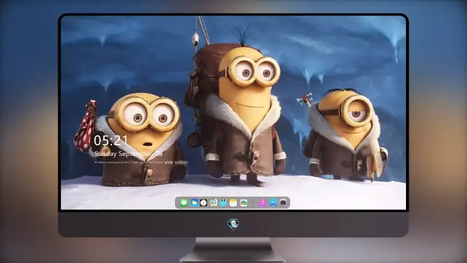Screen dimensions: 467x263
Task: Open the blue App Store icon
Action: 273,203
